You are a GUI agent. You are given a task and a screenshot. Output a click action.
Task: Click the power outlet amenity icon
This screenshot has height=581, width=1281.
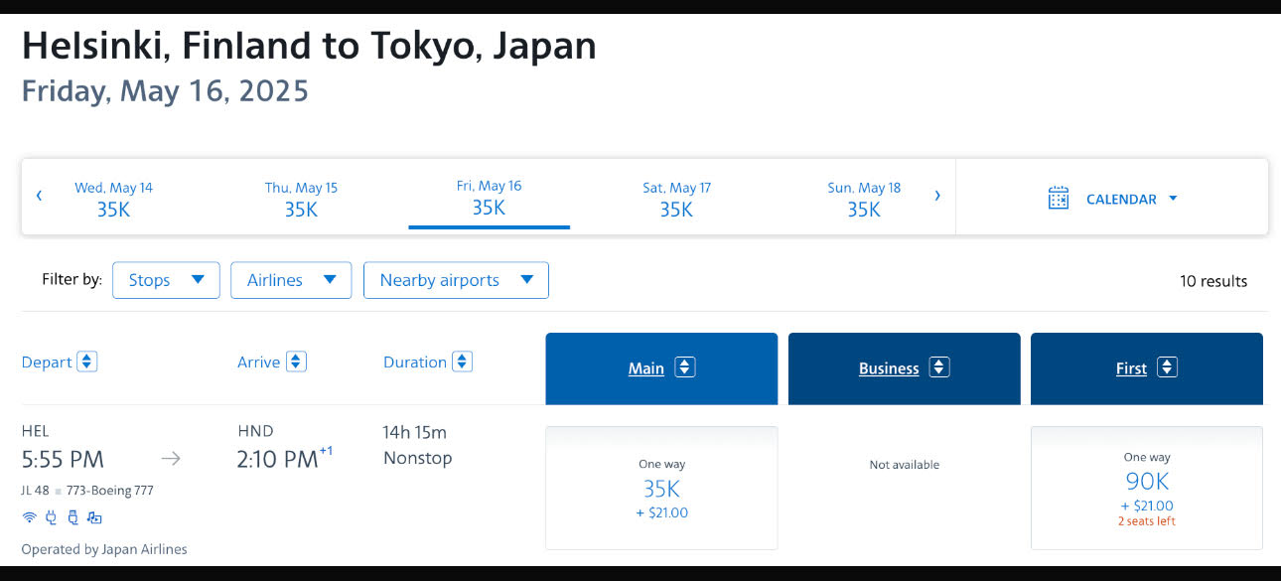52,517
